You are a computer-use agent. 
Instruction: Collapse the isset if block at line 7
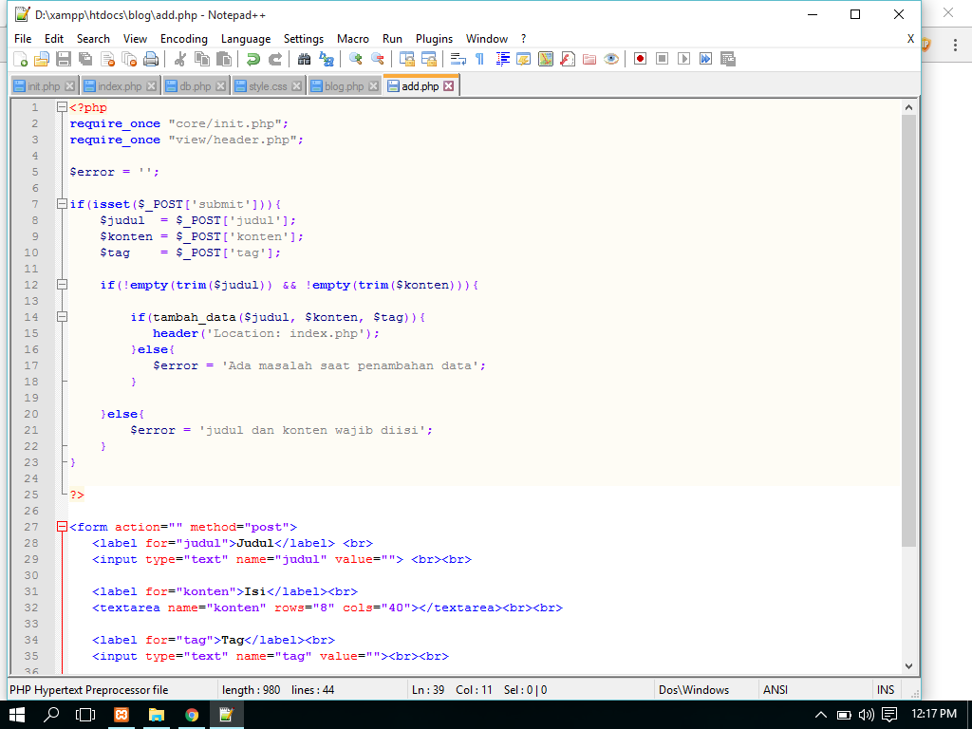click(x=62, y=204)
